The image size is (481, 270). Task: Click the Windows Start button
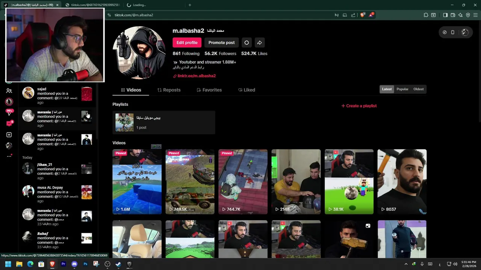pos(8,264)
